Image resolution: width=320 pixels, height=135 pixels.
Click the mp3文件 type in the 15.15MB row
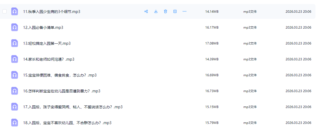point(250,107)
